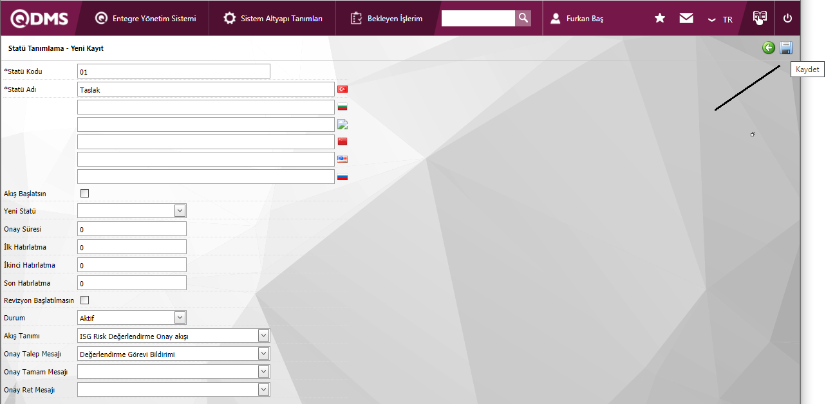Click the QDMS logo

click(x=39, y=18)
